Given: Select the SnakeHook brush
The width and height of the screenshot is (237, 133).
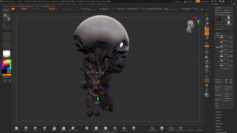Looking at the screenshot, I should pos(124,129).
